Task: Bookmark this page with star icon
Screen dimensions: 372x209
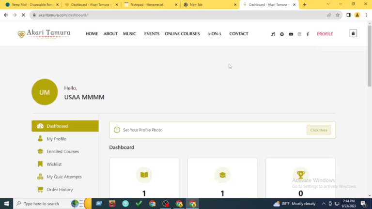Action: (338, 15)
